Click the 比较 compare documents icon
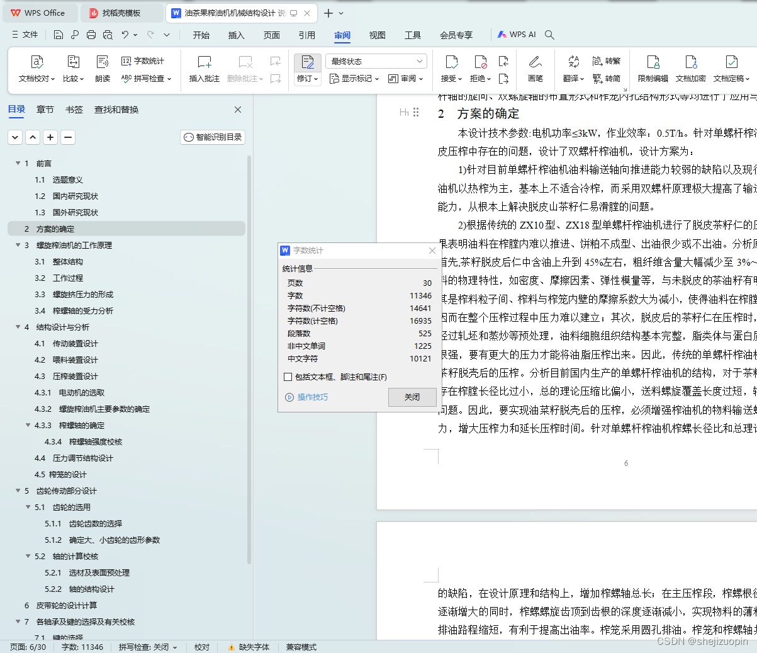 pos(73,69)
